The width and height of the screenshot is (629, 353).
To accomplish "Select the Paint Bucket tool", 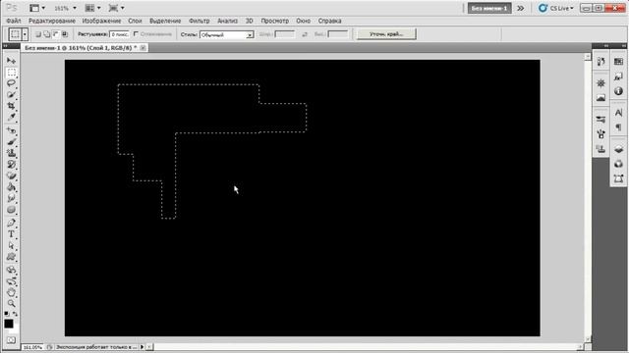I will tap(11, 187).
